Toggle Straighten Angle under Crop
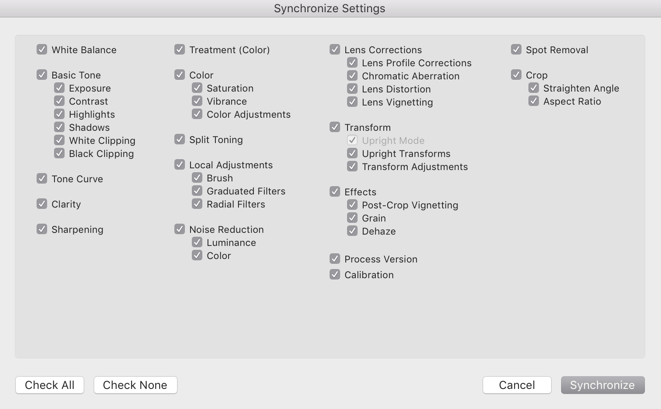Image resolution: width=661 pixels, height=409 pixels. click(x=534, y=88)
